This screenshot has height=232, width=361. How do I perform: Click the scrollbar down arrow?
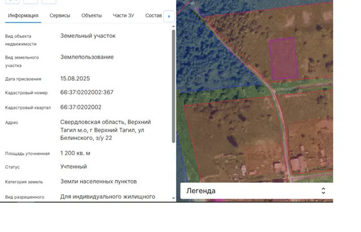(x=173, y=198)
